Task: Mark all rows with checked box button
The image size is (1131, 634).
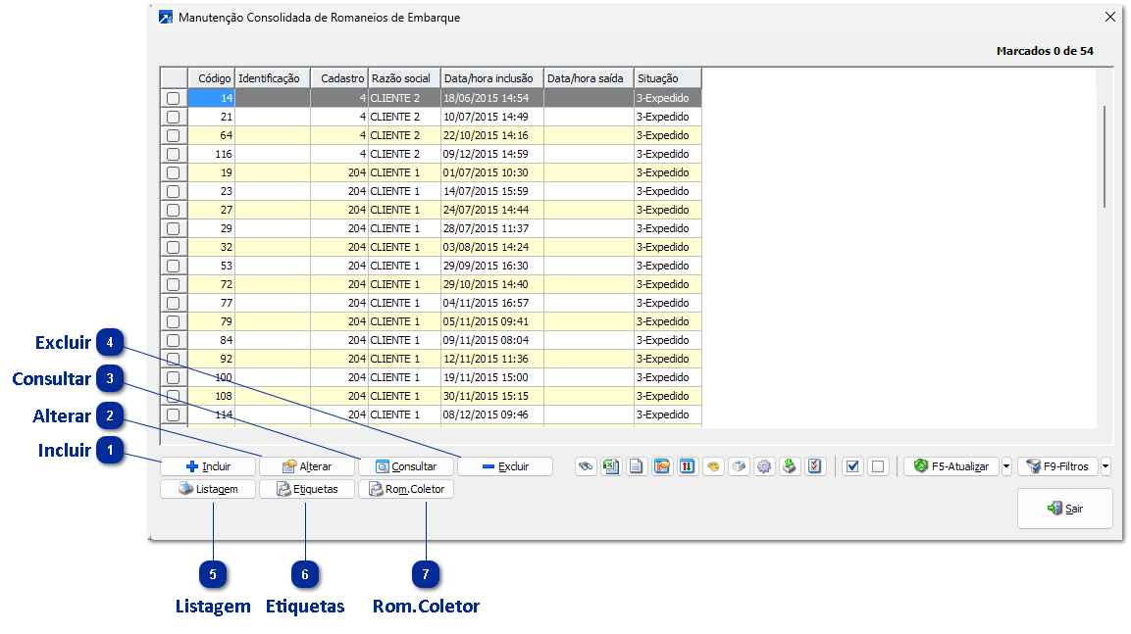Action: [852, 466]
